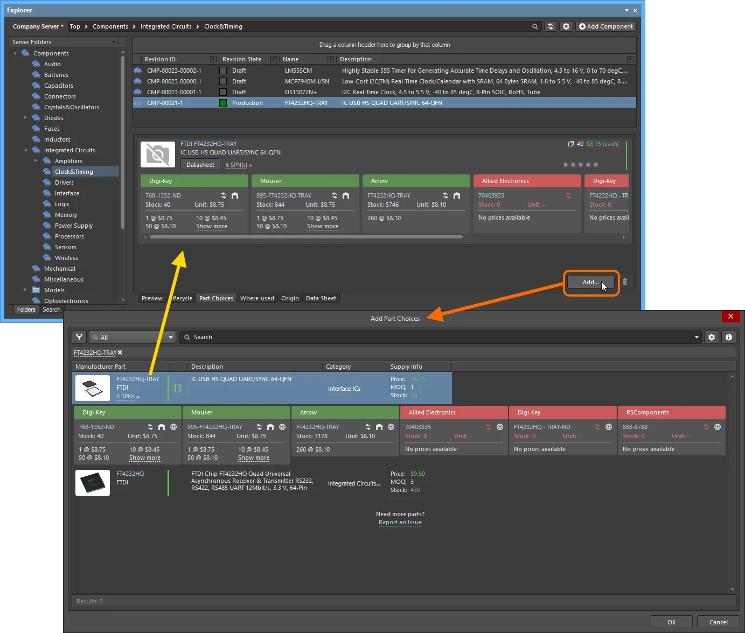Open the Company Server dropdown
Viewport: 745px width, 633px height.
pos(38,26)
